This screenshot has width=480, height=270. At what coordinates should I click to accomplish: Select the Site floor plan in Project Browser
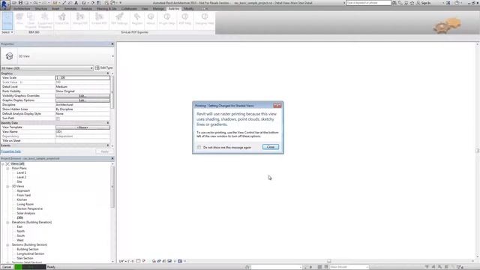[19, 181]
